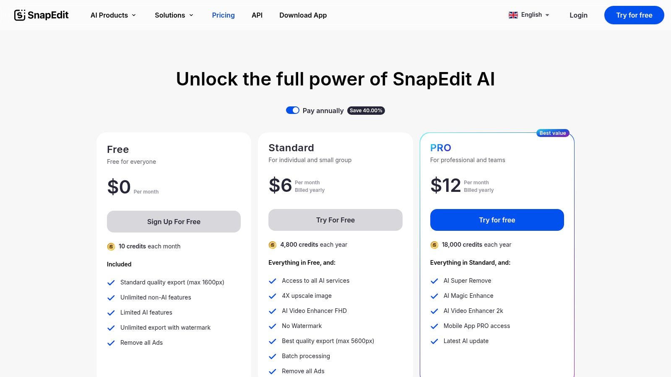The height and width of the screenshot is (377, 671).
Task: Click the Save 40.00% badge
Action: pos(366,111)
